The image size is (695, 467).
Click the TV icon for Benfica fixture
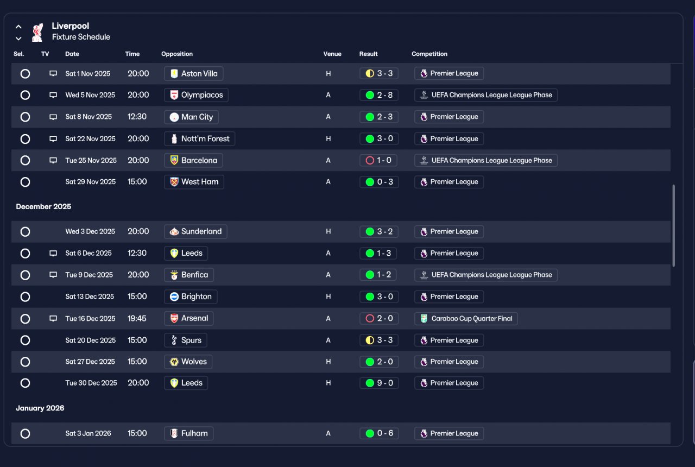(x=53, y=275)
